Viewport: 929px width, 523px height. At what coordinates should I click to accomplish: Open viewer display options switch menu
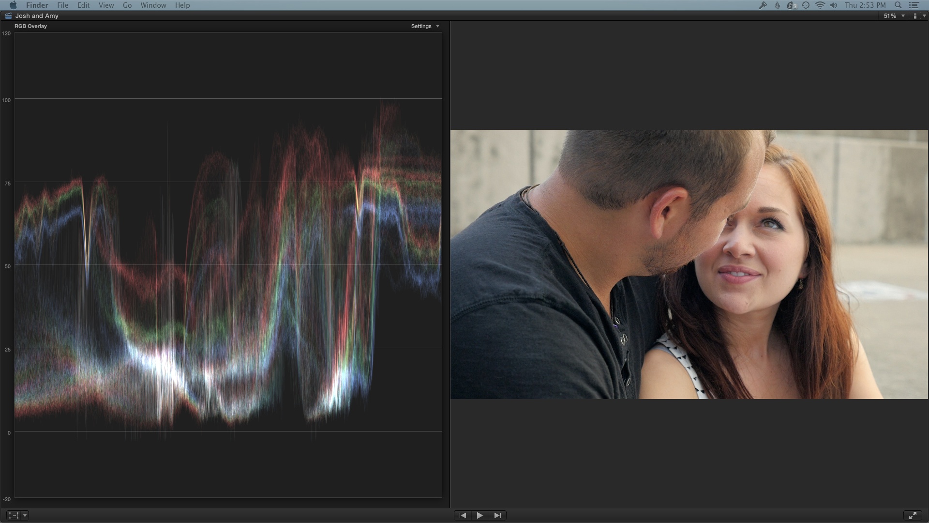tap(918, 16)
